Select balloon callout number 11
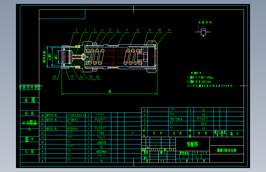The width and height of the screenshot is (266, 172). pyautogui.click(x=169, y=30)
